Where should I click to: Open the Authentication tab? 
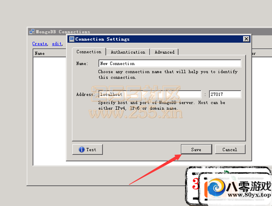click(128, 52)
